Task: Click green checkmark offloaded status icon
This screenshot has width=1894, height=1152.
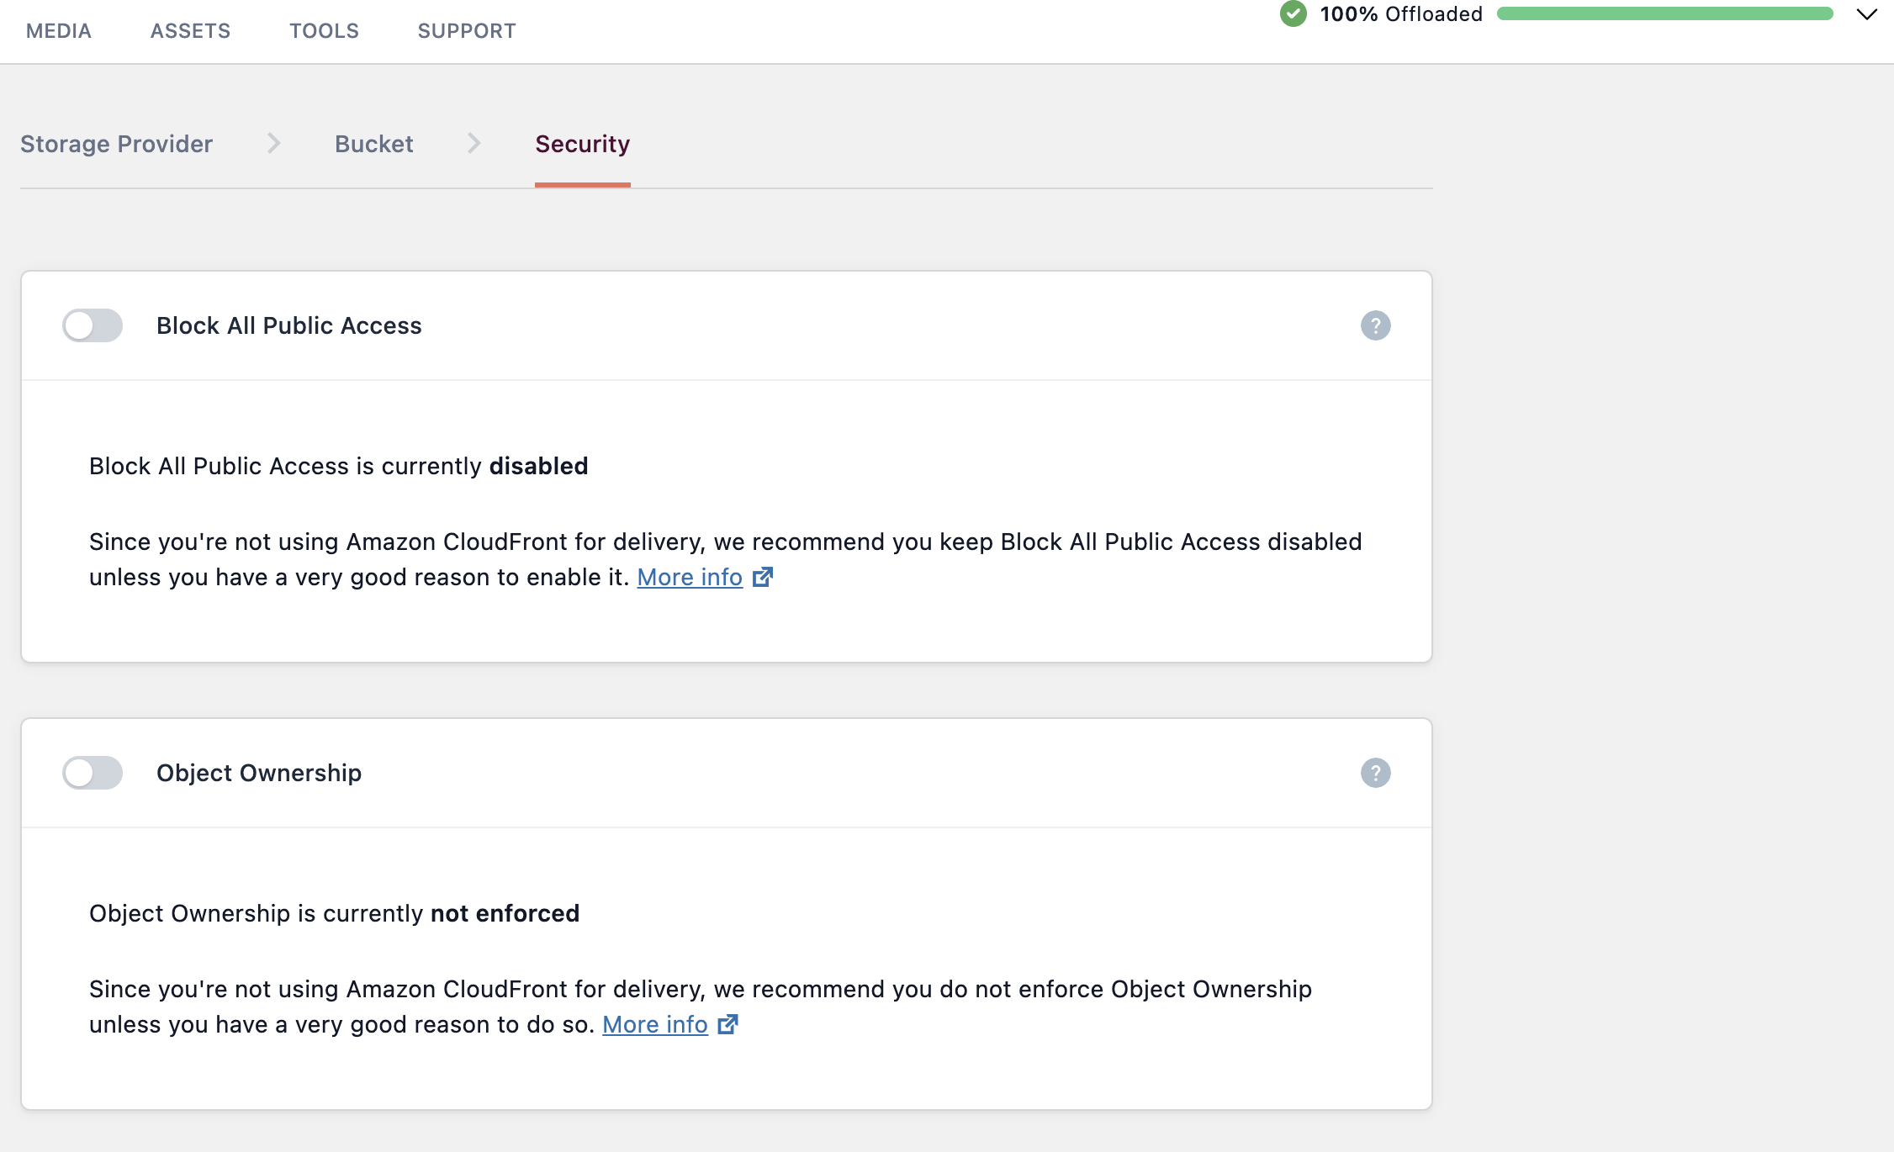Action: pos(1293,14)
